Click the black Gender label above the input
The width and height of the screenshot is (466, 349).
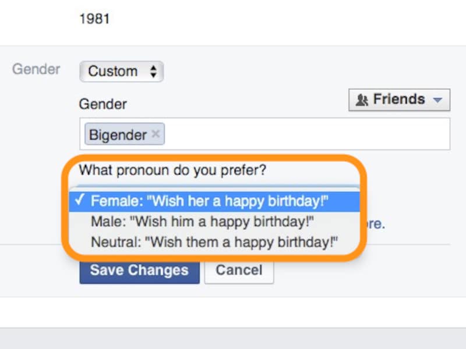pyautogui.click(x=103, y=105)
